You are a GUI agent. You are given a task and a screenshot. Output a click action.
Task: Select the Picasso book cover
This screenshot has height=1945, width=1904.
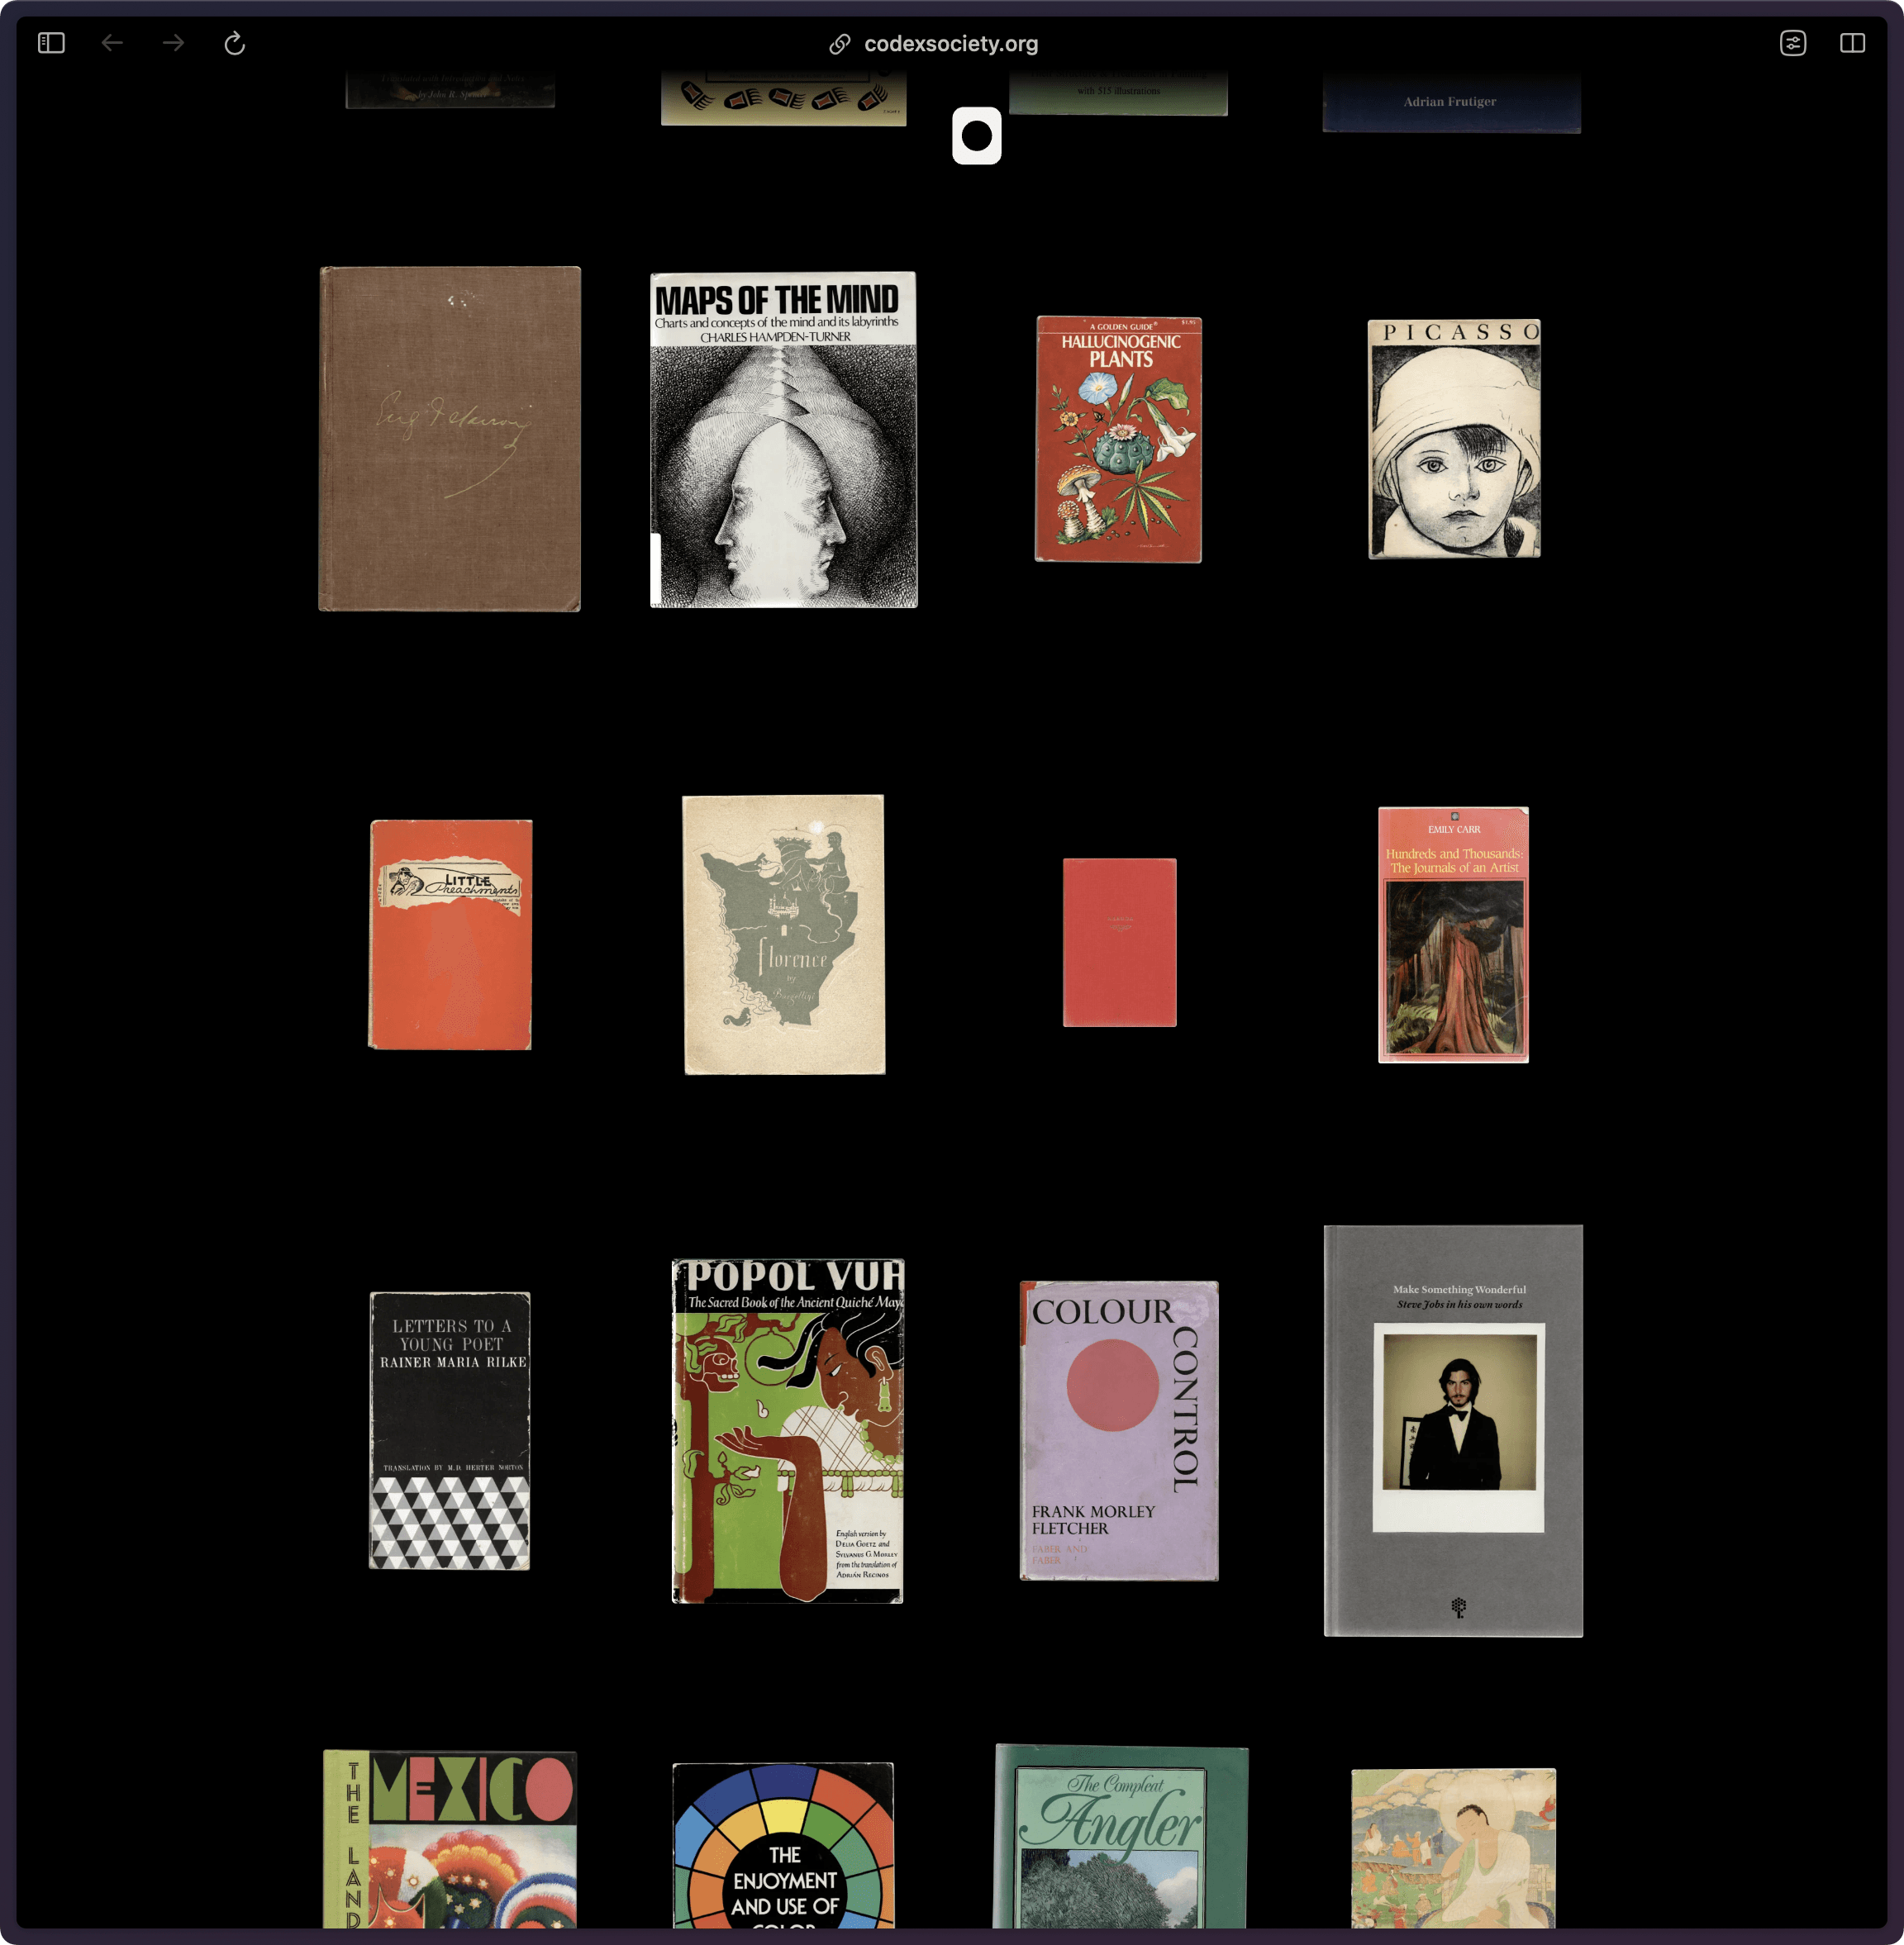point(1454,438)
